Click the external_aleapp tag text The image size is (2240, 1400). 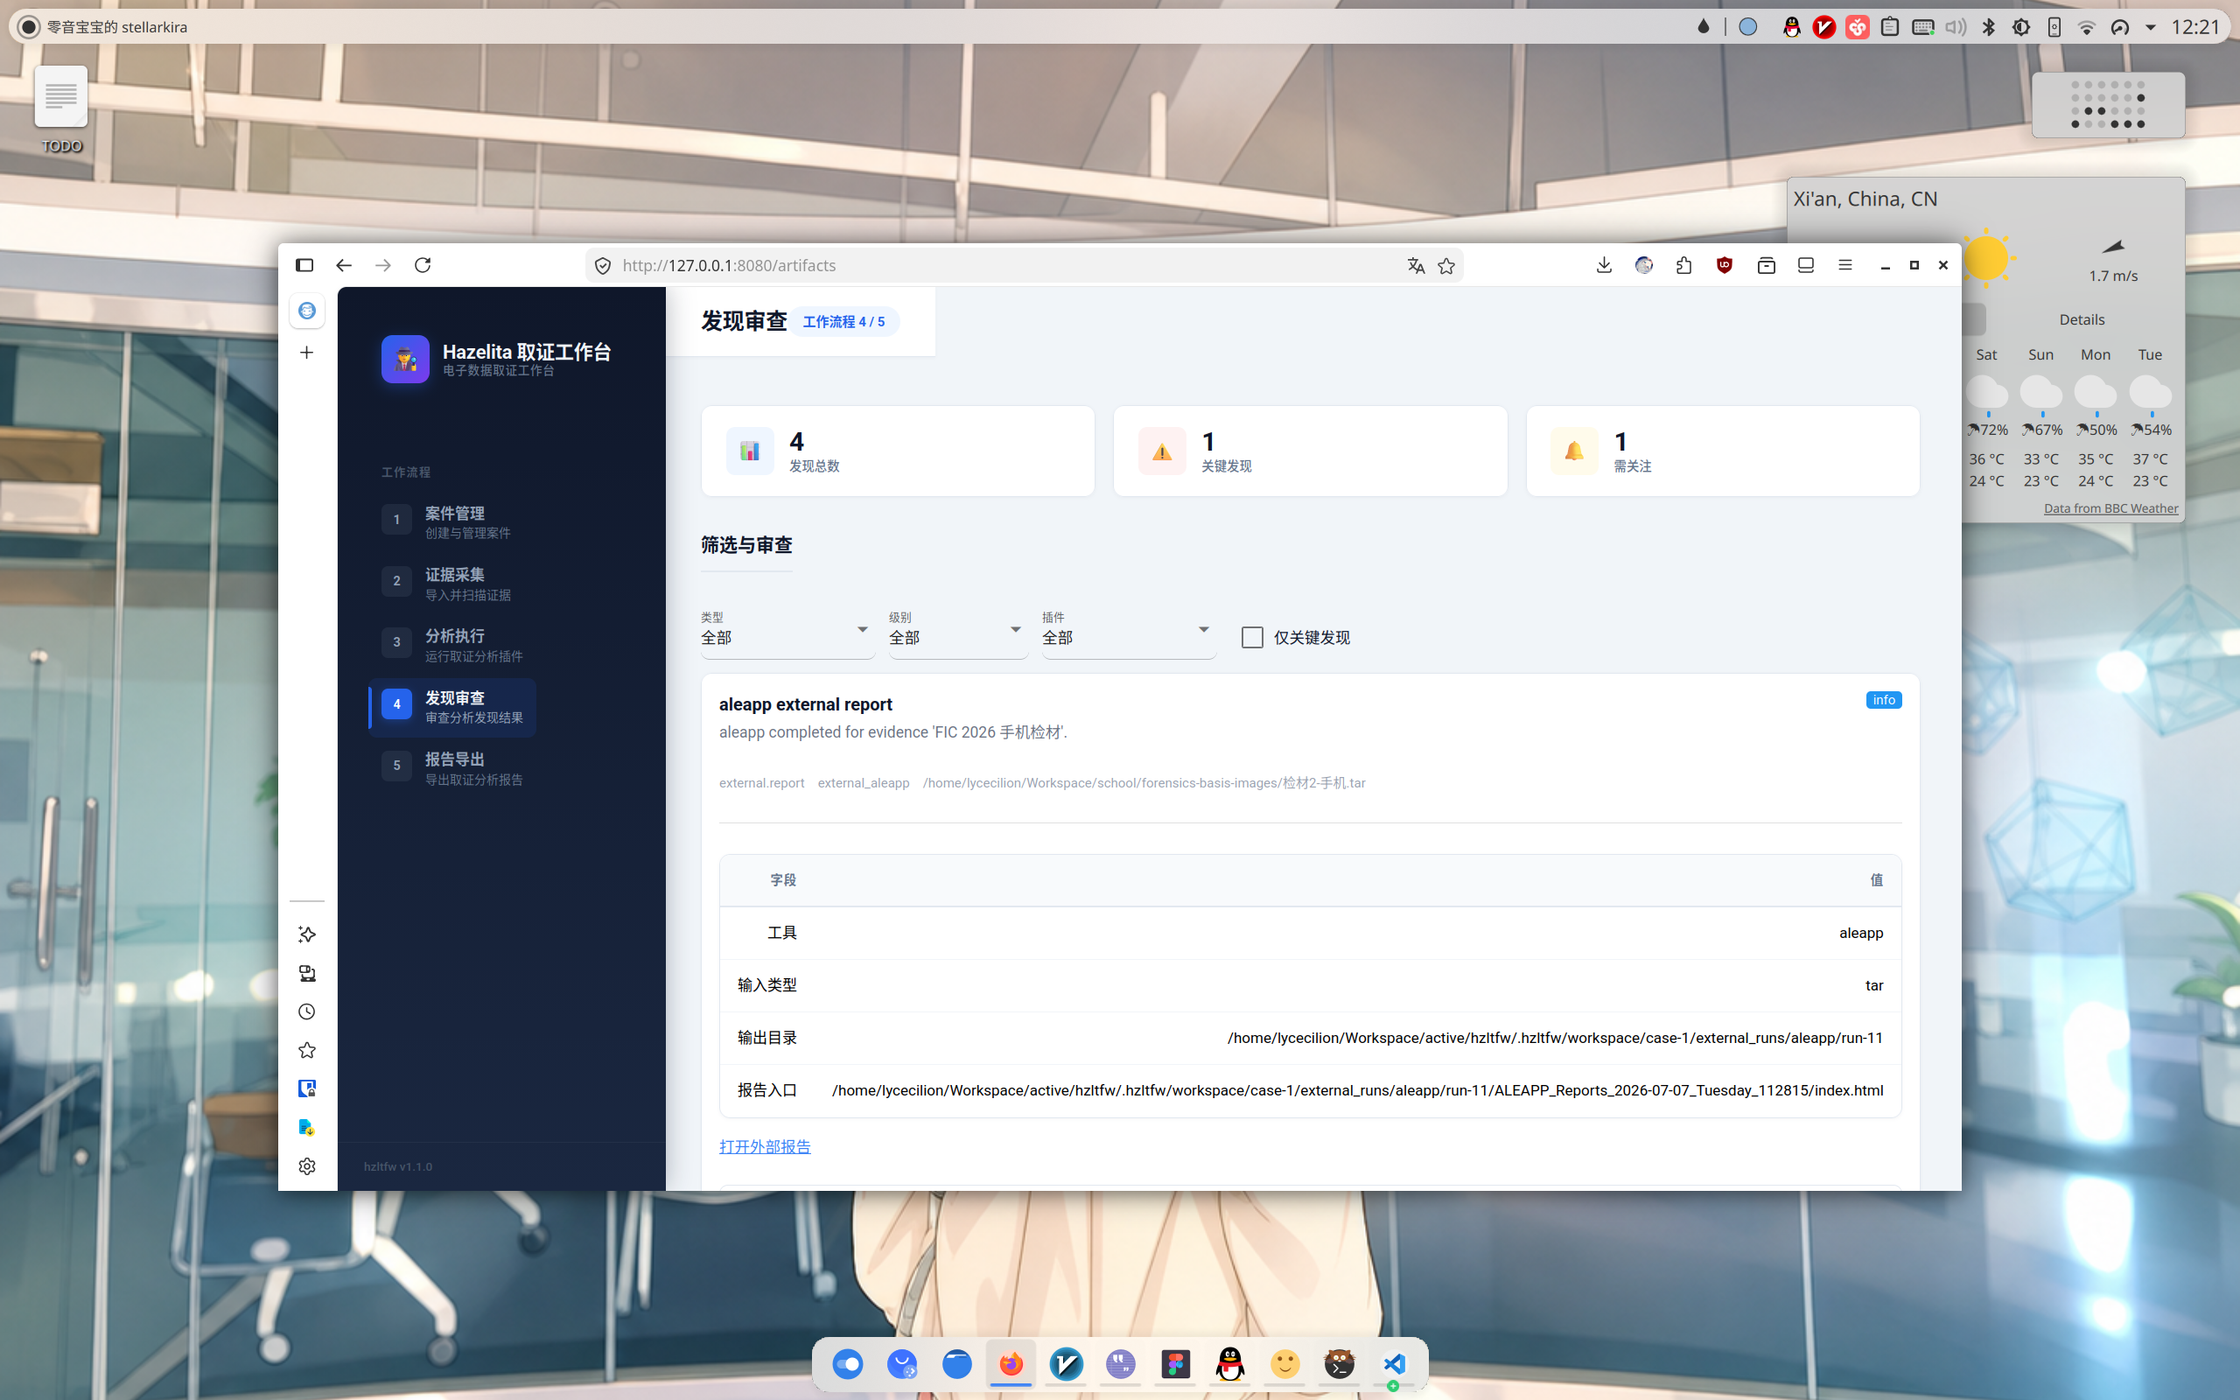tap(864, 783)
